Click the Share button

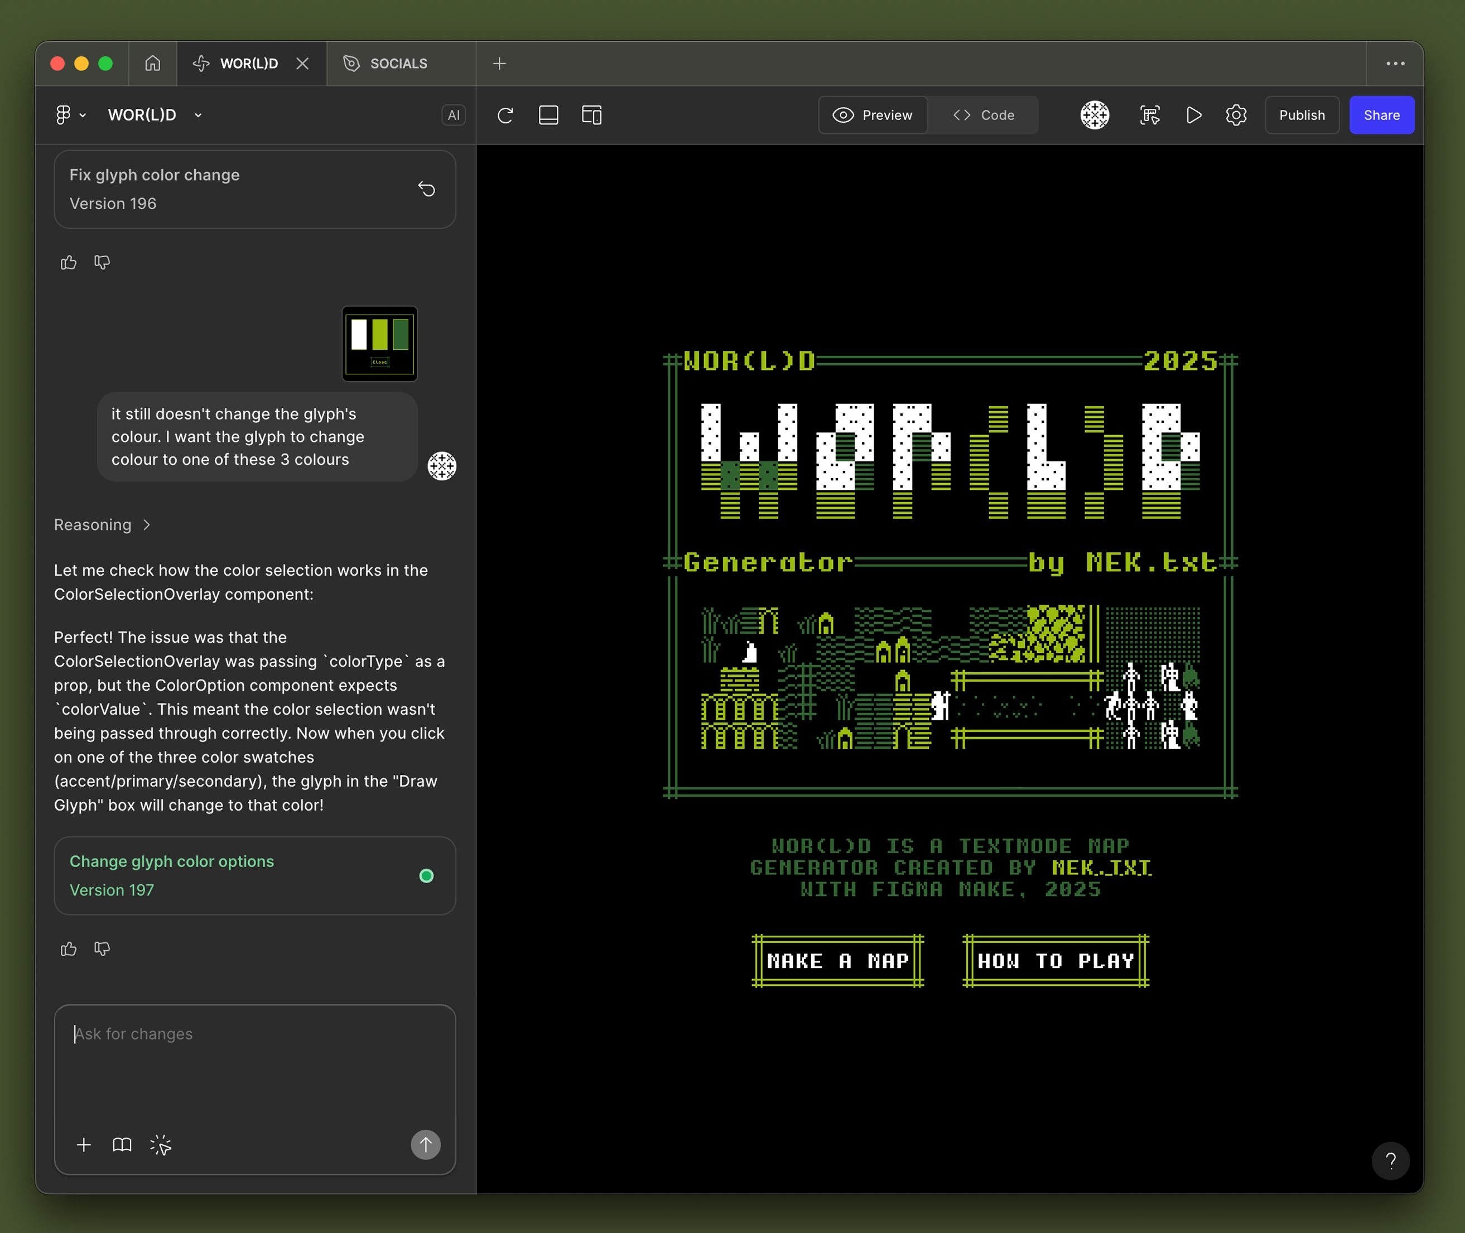pos(1381,115)
